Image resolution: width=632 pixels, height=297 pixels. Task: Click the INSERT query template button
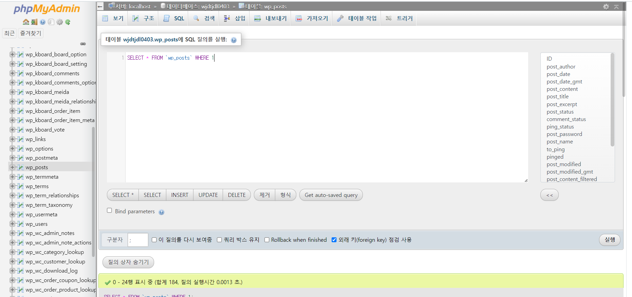pos(180,195)
